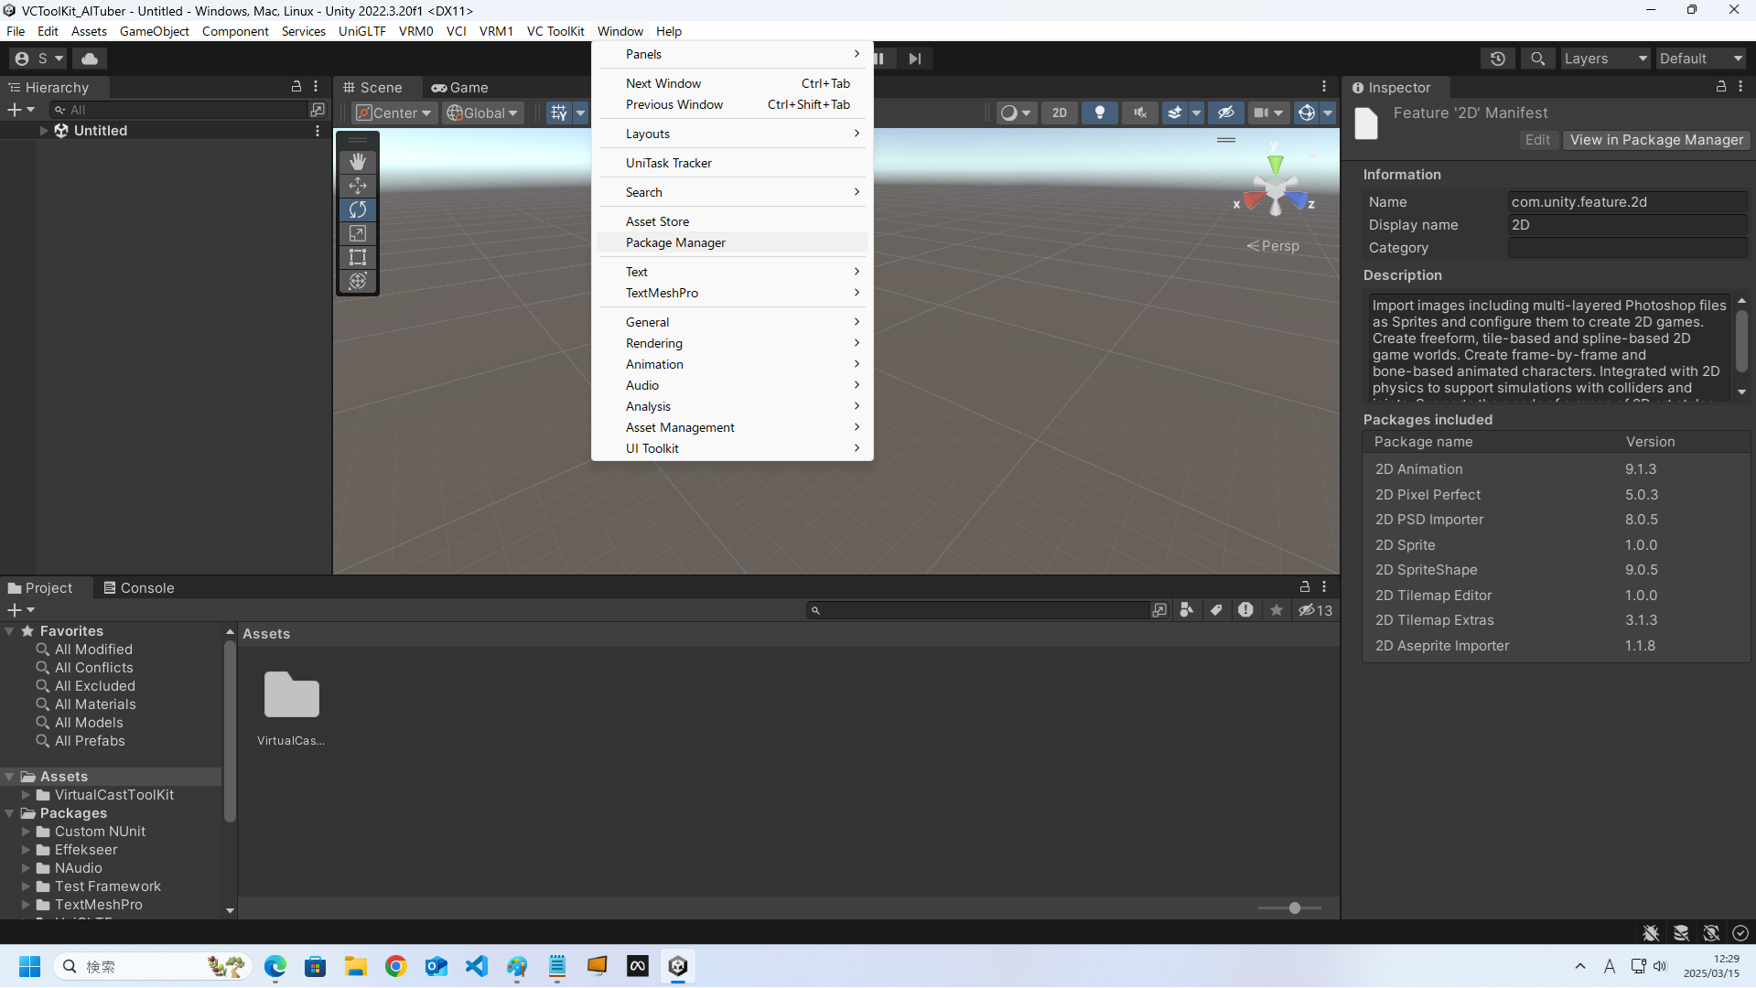The height and width of the screenshot is (988, 1756).
Task: Select the Transform tool
Action: (358, 281)
